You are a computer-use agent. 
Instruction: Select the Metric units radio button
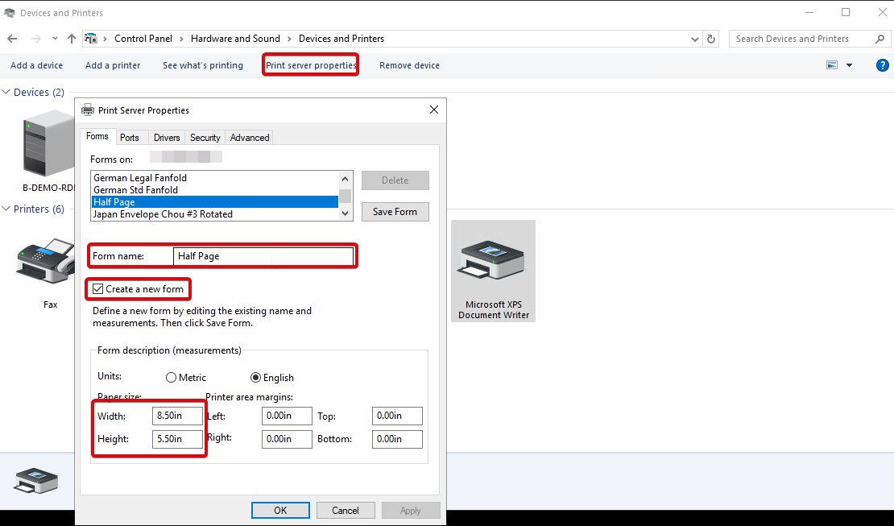click(x=171, y=378)
